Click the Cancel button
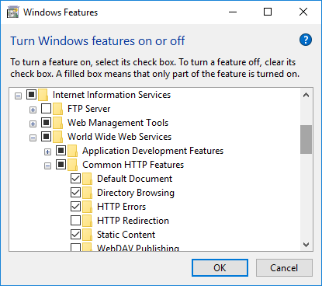Image resolution: width=322 pixels, height=286 pixels. click(x=284, y=268)
